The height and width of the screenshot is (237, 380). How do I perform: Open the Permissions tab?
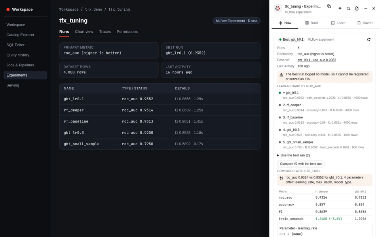127,32
